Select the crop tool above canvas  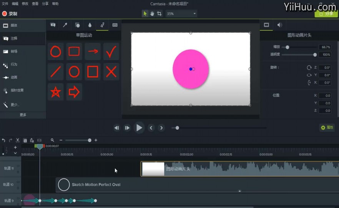pos(160,13)
